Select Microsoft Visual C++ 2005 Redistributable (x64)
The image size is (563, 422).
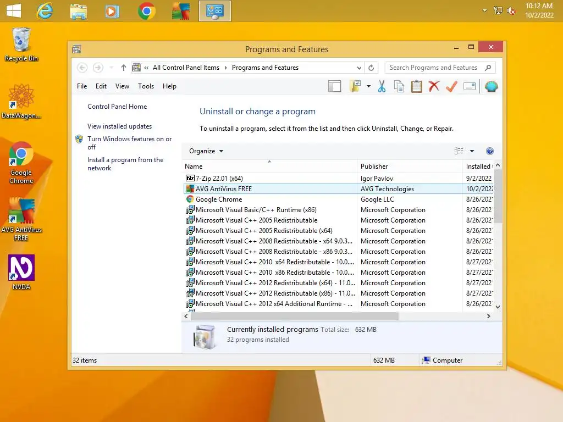[x=338, y=230]
